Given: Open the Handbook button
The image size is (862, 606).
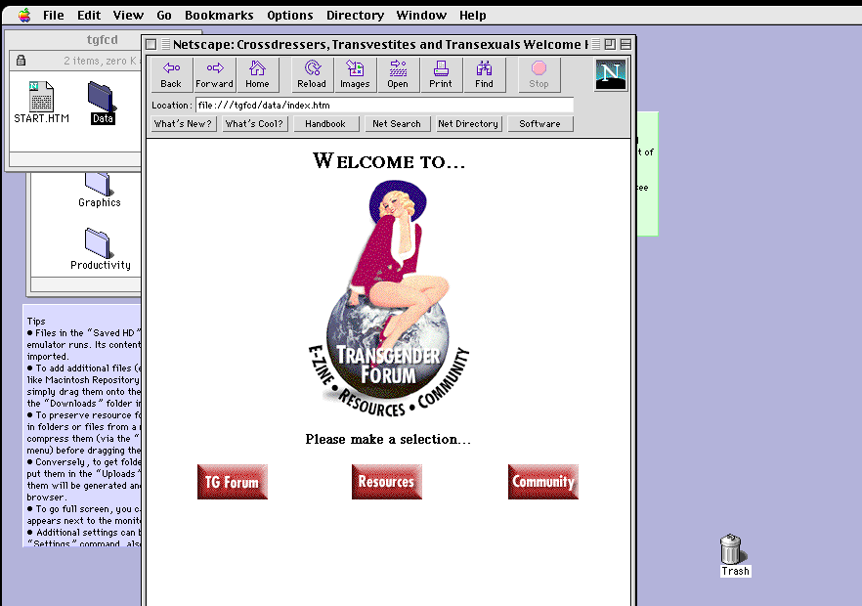Looking at the screenshot, I should (x=325, y=124).
